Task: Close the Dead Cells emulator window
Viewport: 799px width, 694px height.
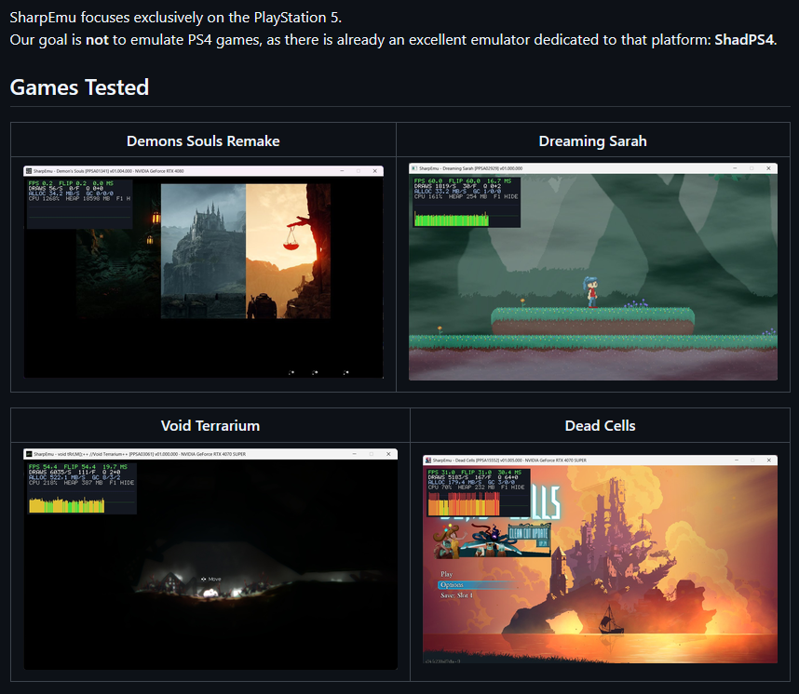Action: 768,460
